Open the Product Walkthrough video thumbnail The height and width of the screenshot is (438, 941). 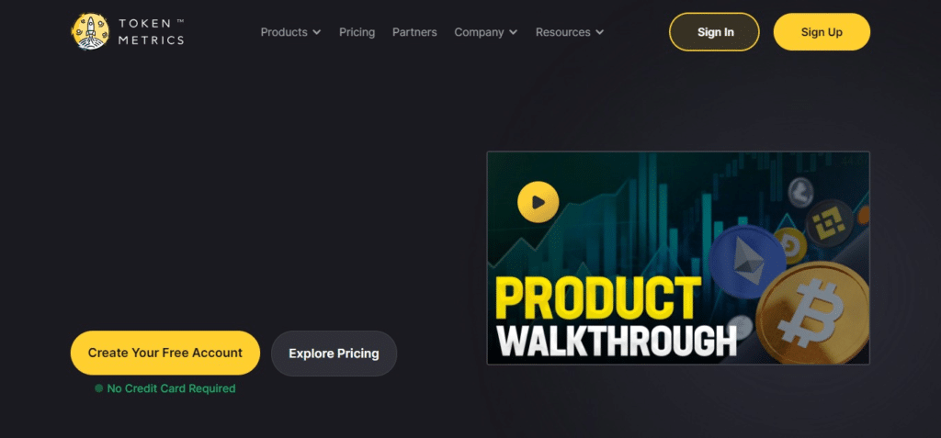678,258
